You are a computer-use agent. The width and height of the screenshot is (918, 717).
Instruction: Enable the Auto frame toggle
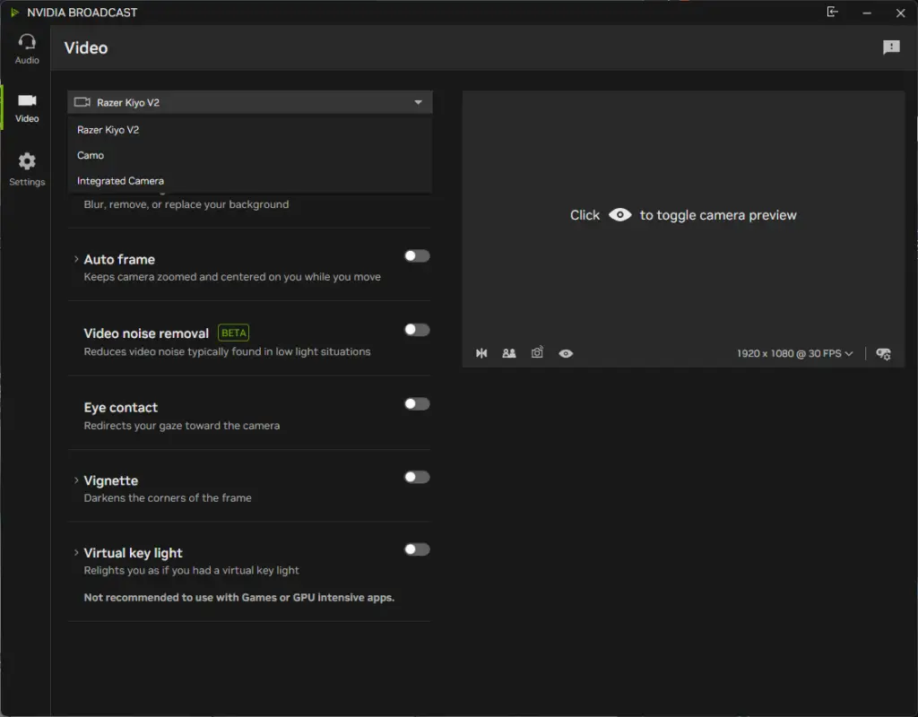coord(417,256)
